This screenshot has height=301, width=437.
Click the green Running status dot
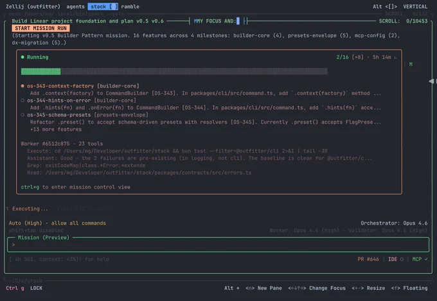click(x=22, y=57)
